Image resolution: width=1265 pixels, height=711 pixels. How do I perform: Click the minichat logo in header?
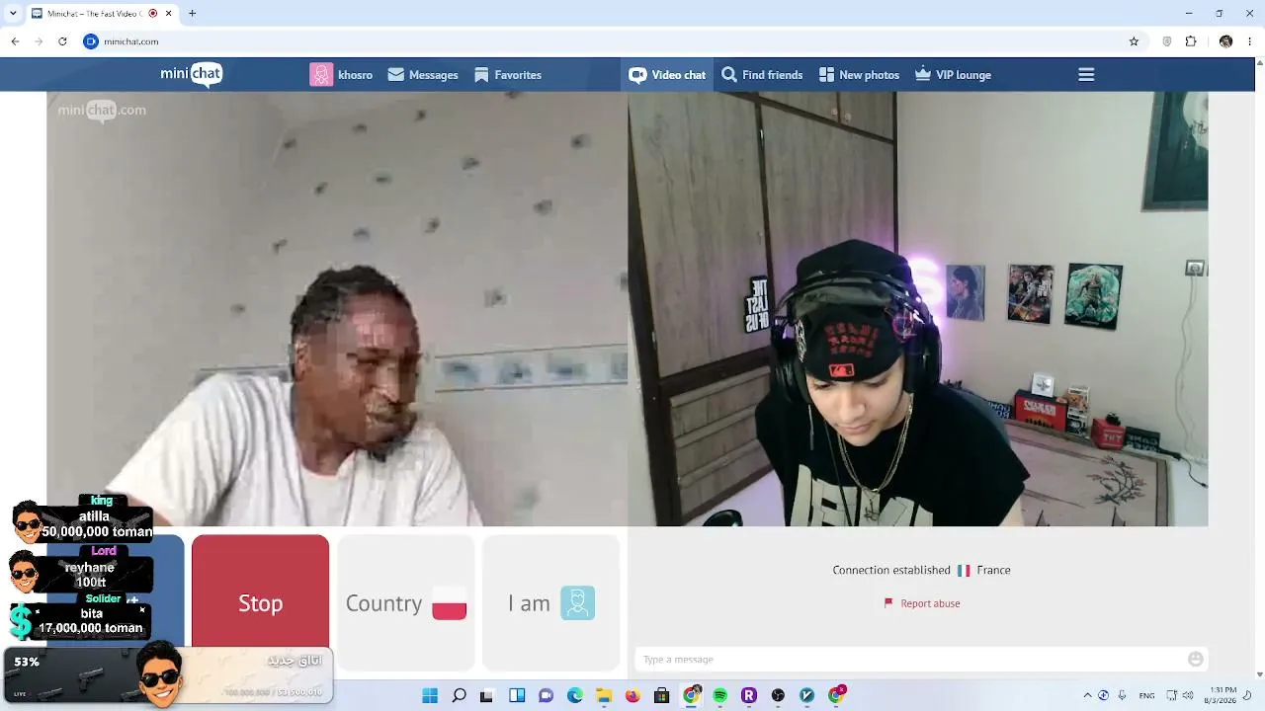[x=192, y=74]
